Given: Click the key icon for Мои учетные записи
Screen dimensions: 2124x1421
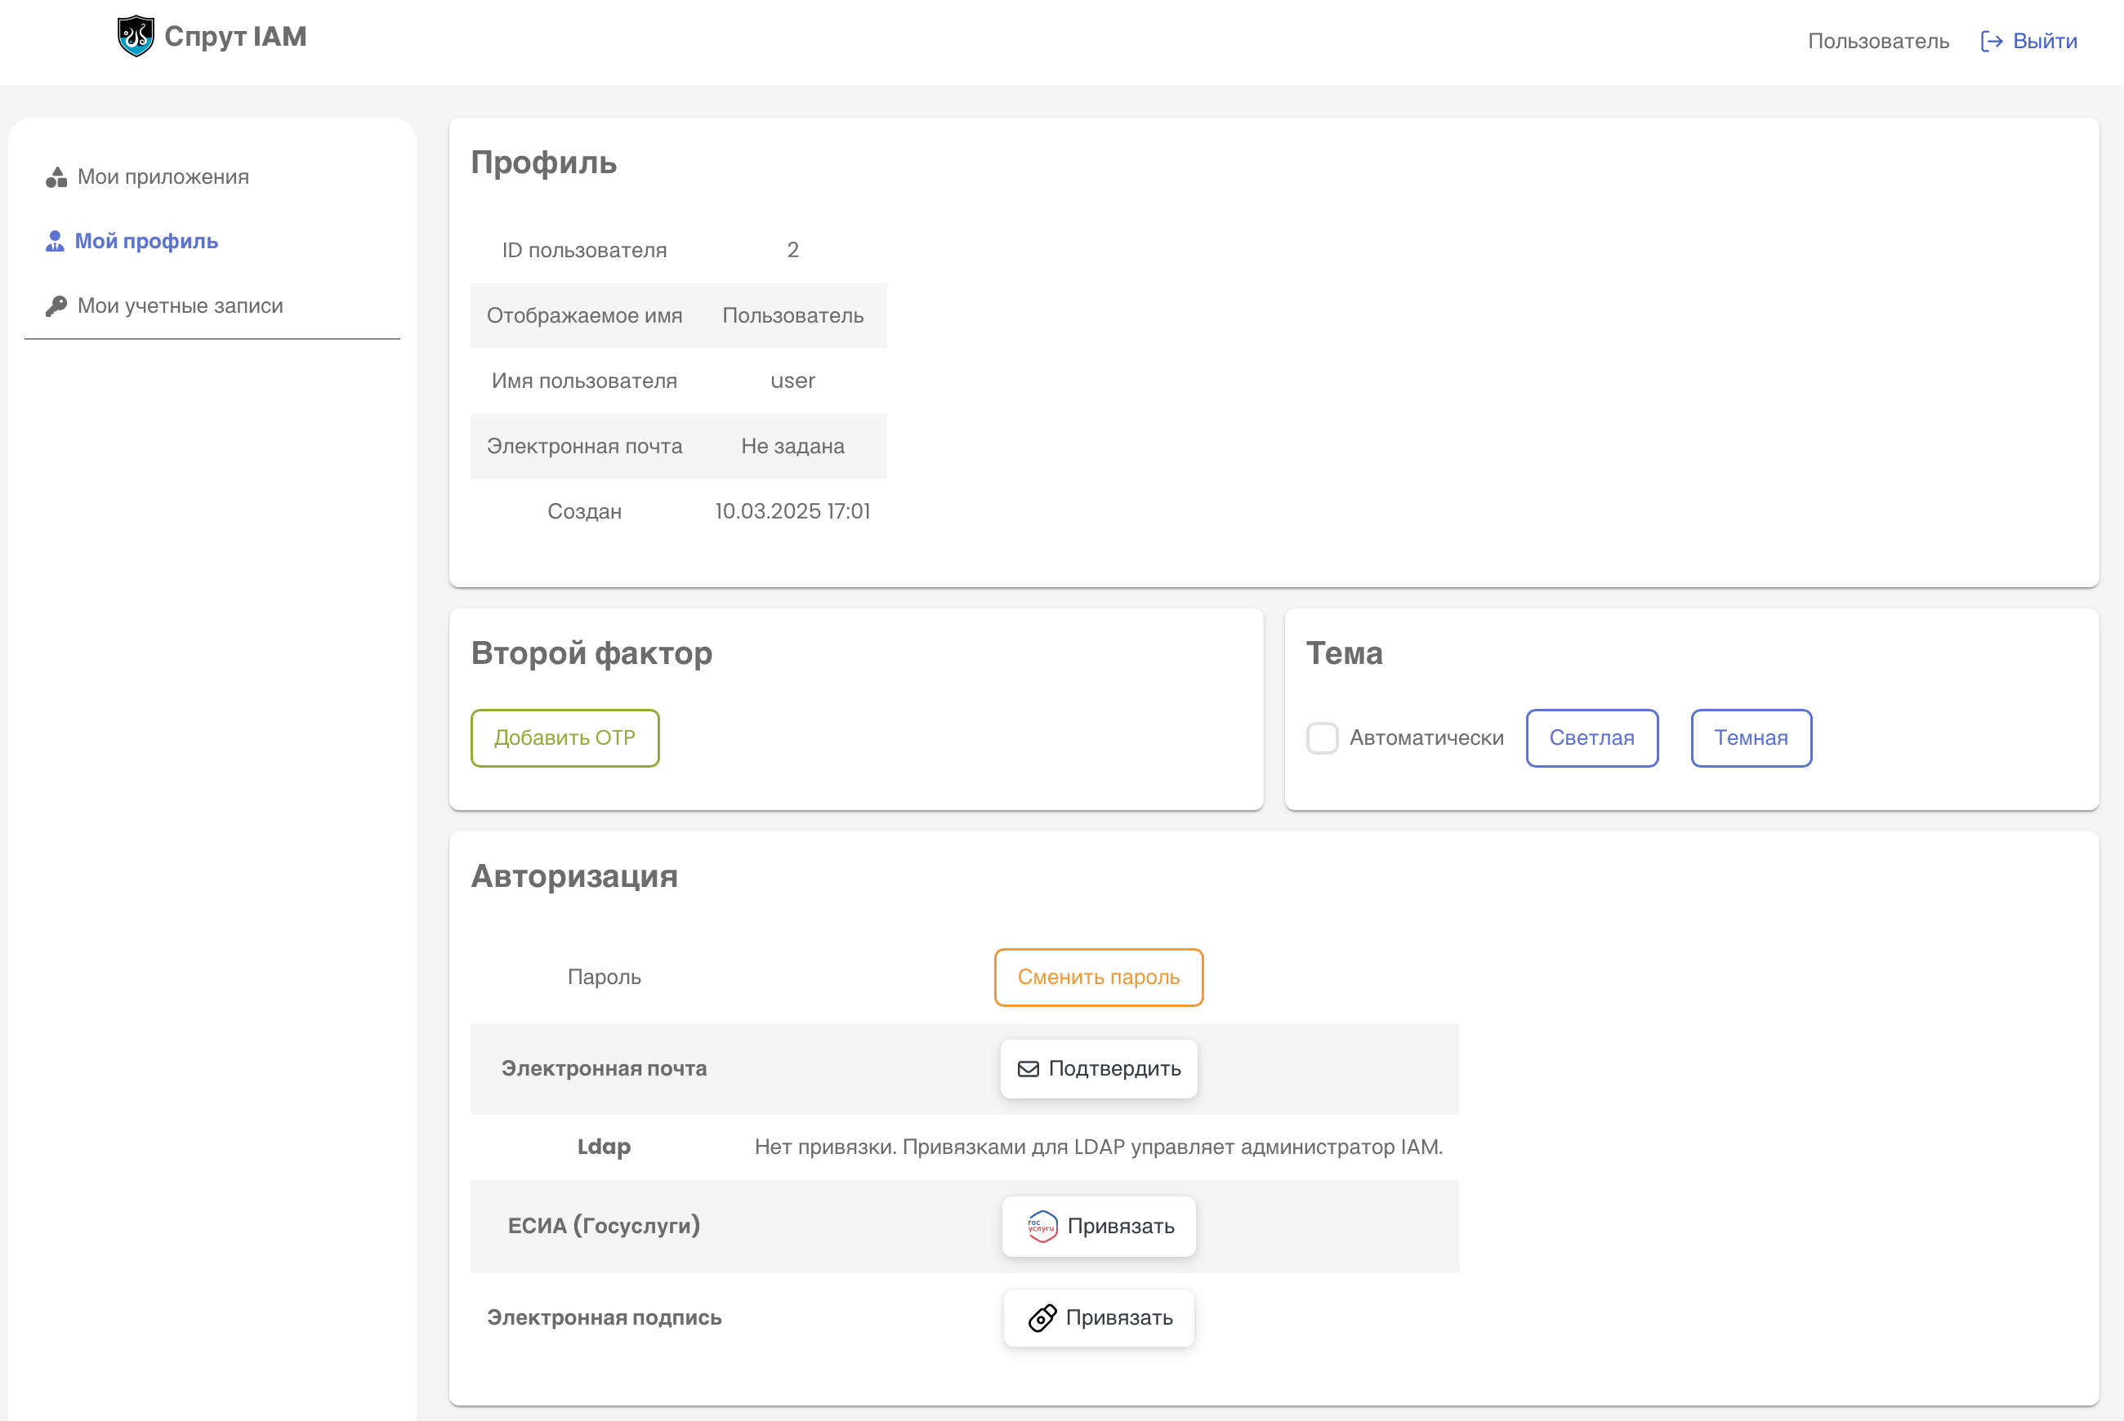Looking at the screenshot, I should click(56, 306).
